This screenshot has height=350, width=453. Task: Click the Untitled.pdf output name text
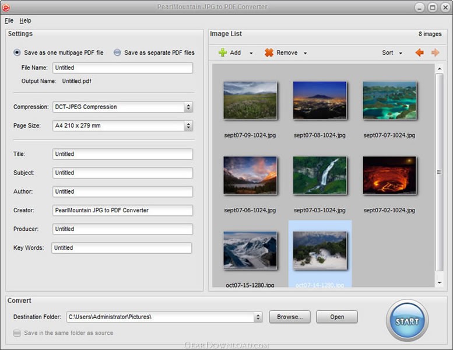tap(76, 81)
